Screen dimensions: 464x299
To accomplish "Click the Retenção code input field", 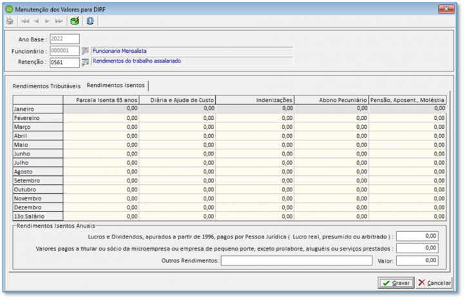I will pyautogui.click(x=64, y=63).
